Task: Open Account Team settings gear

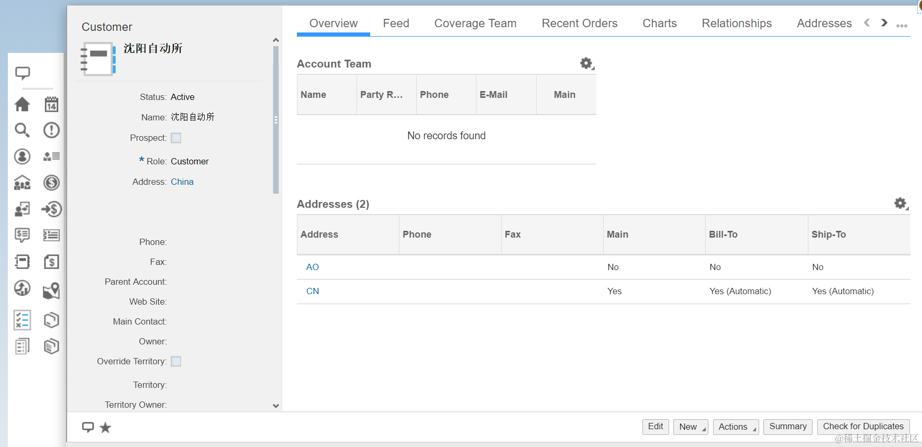Action: [587, 63]
